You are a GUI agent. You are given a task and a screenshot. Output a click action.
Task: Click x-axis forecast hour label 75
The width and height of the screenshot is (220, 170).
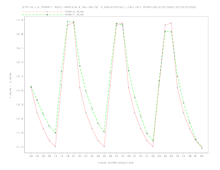point(184,156)
